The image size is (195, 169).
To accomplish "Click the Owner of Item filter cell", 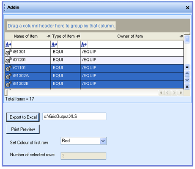I will pos(135,44).
